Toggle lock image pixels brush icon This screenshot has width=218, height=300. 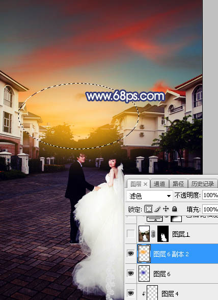point(157,209)
